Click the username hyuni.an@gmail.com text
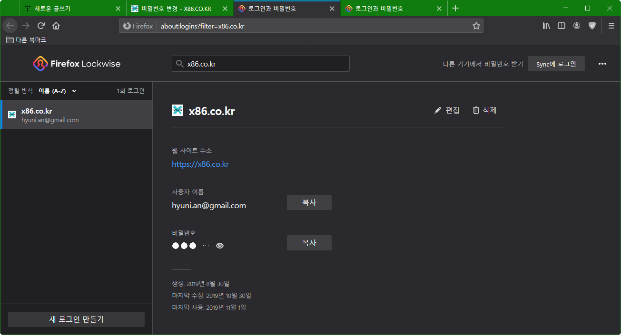Viewport: 621px width, 335px height. click(x=209, y=206)
